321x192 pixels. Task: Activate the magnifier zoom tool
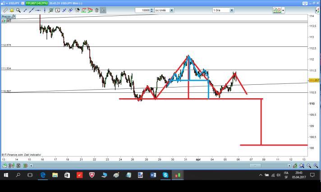[x=18, y=10]
